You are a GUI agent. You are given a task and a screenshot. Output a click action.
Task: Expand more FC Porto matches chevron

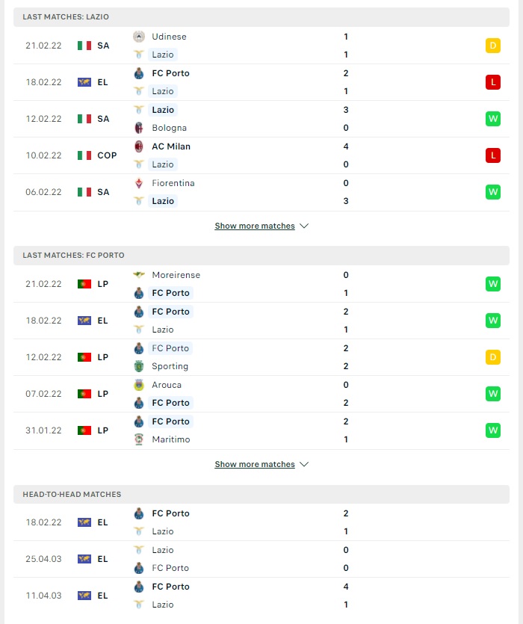304,464
